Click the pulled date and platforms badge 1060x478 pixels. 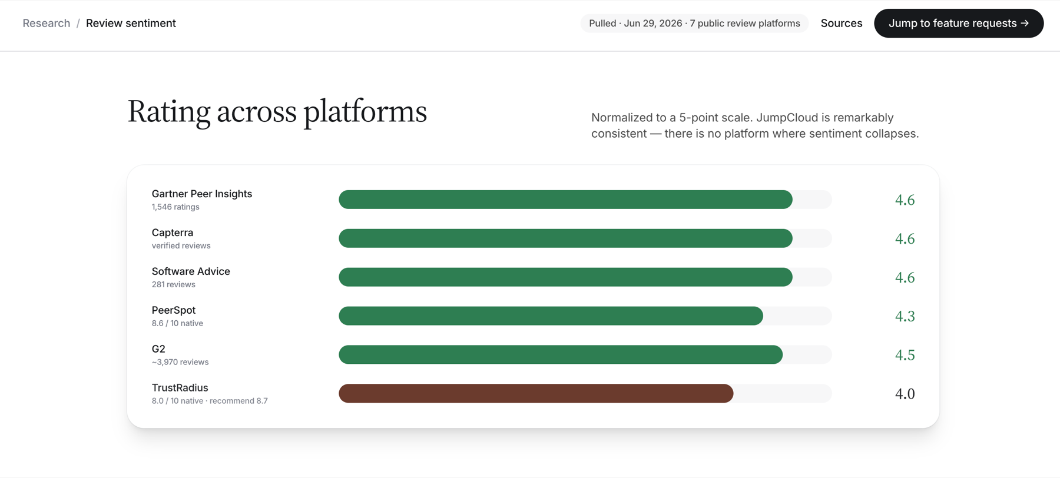pos(694,23)
